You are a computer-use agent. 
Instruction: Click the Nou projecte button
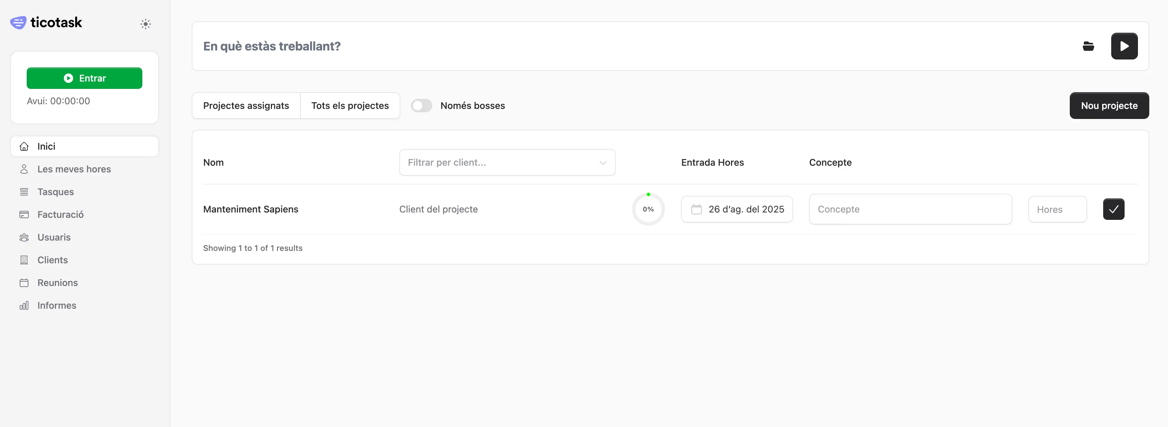[x=1109, y=106]
